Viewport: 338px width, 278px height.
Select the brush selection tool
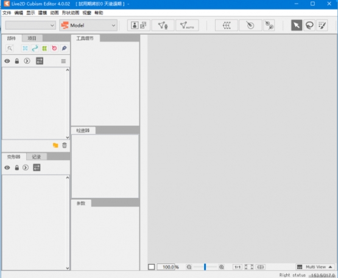click(x=322, y=26)
